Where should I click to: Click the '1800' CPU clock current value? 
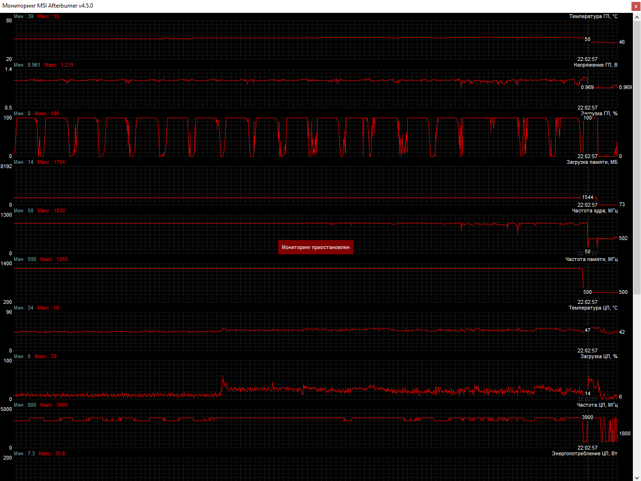coord(625,433)
